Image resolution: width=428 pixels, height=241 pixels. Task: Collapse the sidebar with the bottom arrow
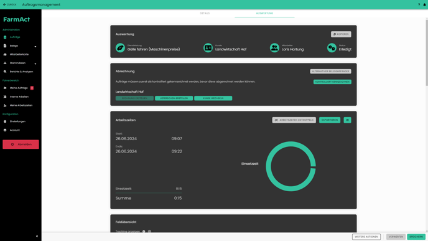click(x=37, y=237)
